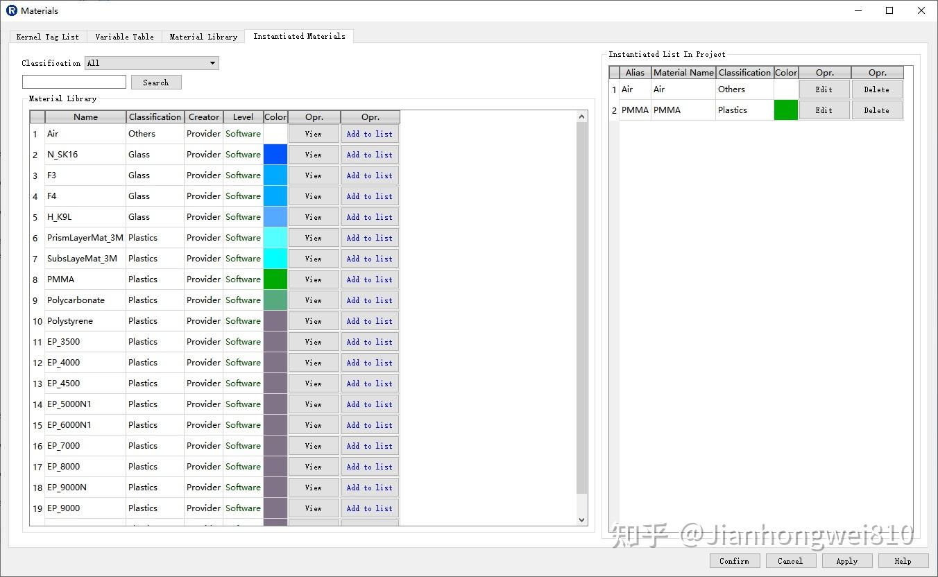The width and height of the screenshot is (938, 577).
Task: Apply the material changes
Action: pyautogui.click(x=846, y=560)
